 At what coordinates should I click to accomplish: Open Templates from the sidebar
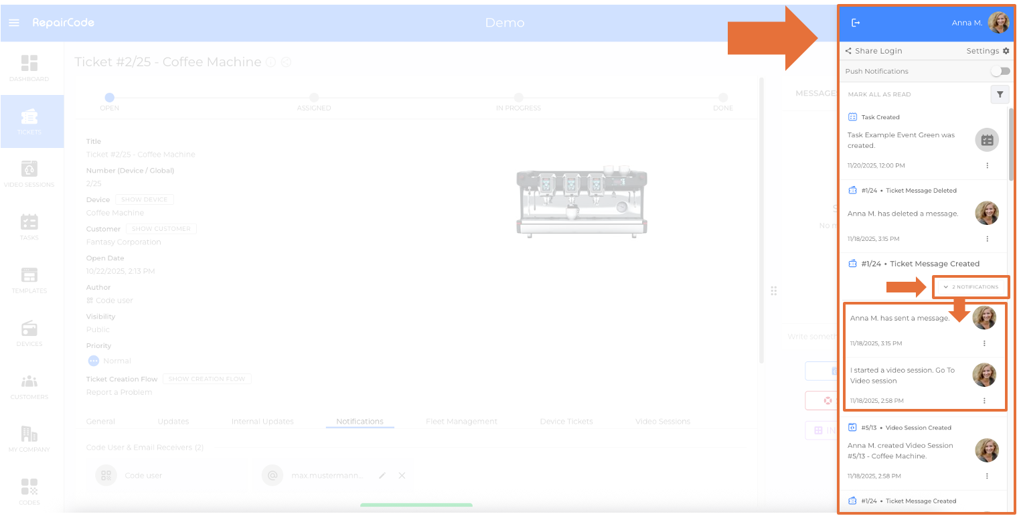(29, 280)
